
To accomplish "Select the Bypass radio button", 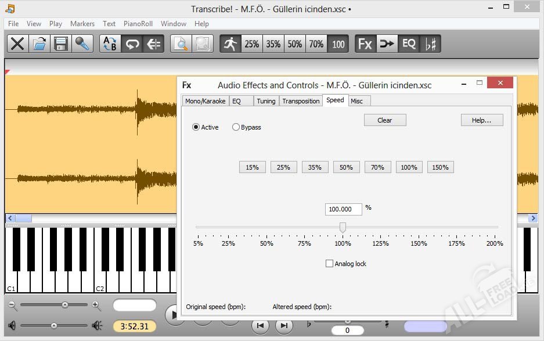I will pyautogui.click(x=236, y=127).
